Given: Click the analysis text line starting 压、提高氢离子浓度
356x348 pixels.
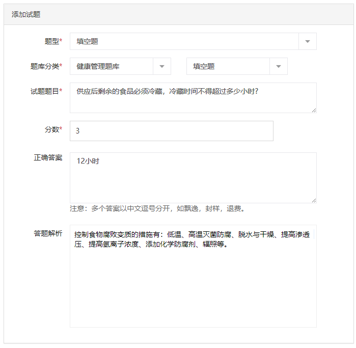Looking at the screenshot, I should [x=151, y=244].
